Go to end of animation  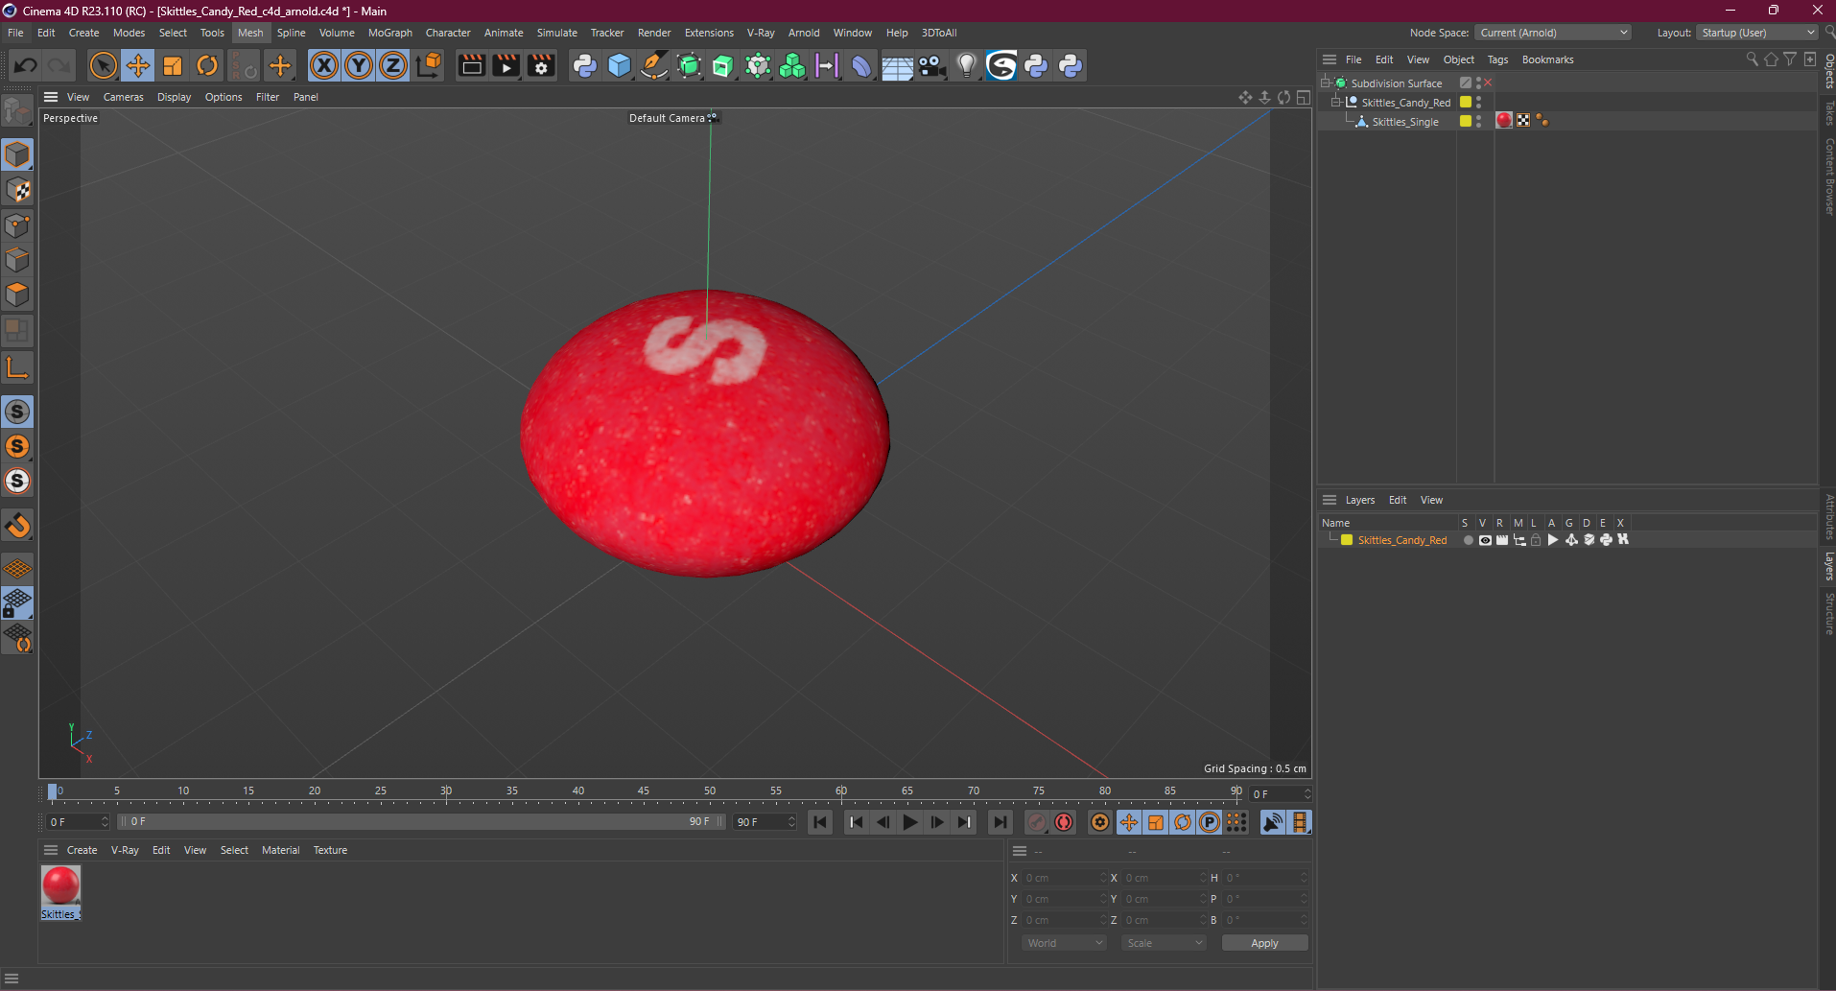coord(1000,822)
